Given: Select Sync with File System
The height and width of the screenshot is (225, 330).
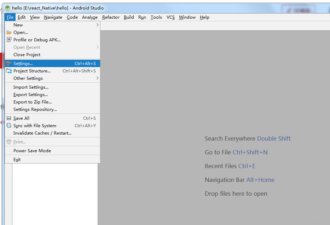Looking at the screenshot, I should pos(52,126).
